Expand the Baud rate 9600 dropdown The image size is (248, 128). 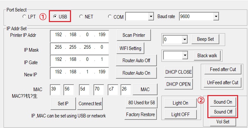(216, 16)
